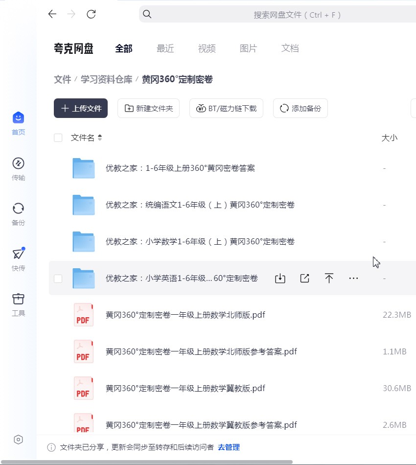The width and height of the screenshot is (416, 465).
Task: Open 一年级上册数学北师版参考答案.pdf
Action: (201, 352)
